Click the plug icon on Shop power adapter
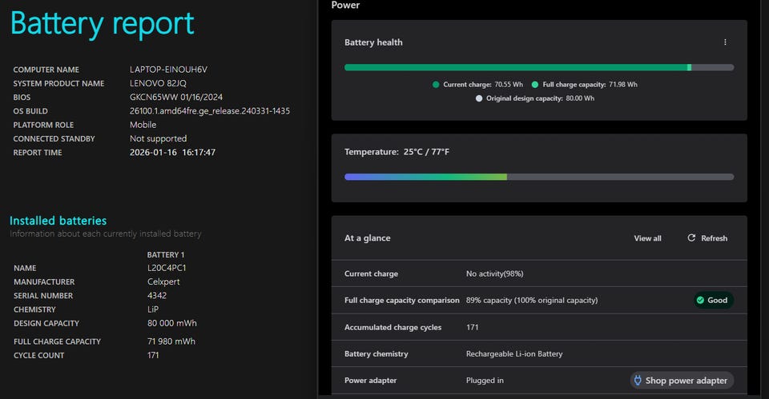This screenshot has height=399, width=769. tap(638, 381)
